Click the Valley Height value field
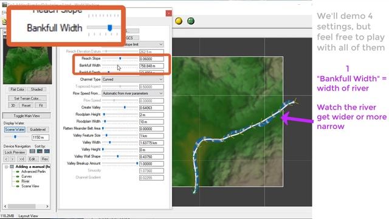This screenshot has height=219, width=389. (x=151, y=150)
